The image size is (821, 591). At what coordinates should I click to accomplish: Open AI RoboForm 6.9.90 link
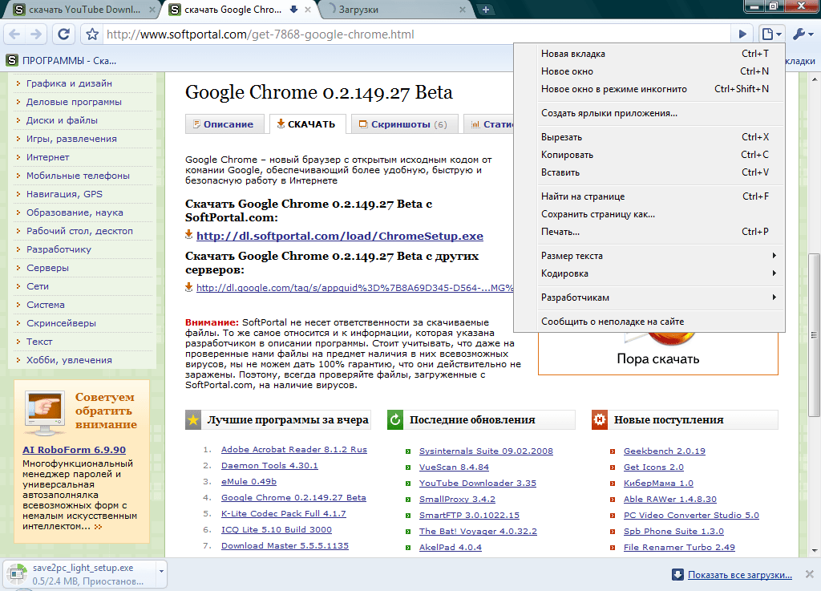point(74,450)
